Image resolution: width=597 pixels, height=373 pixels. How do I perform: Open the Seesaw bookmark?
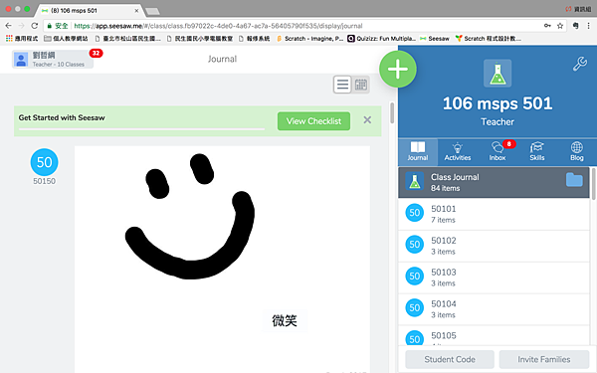point(435,39)
